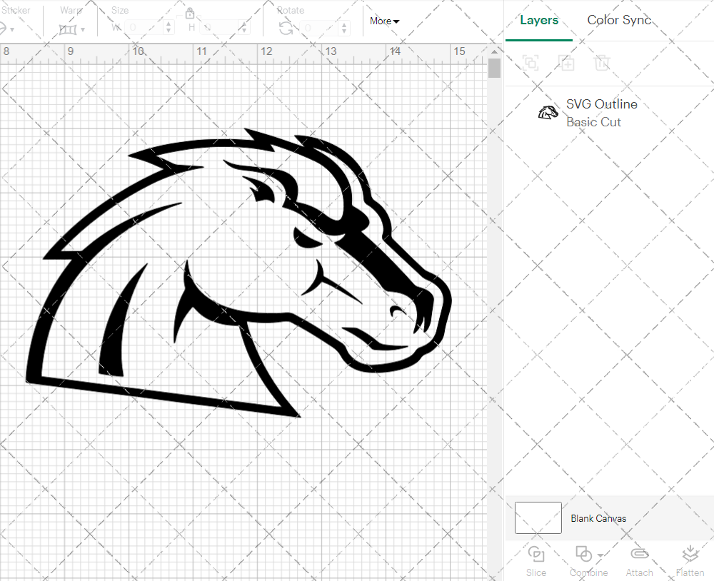Switch to the Color Sync tab
This screenshot has width=714, height=581.
point(619,20)
